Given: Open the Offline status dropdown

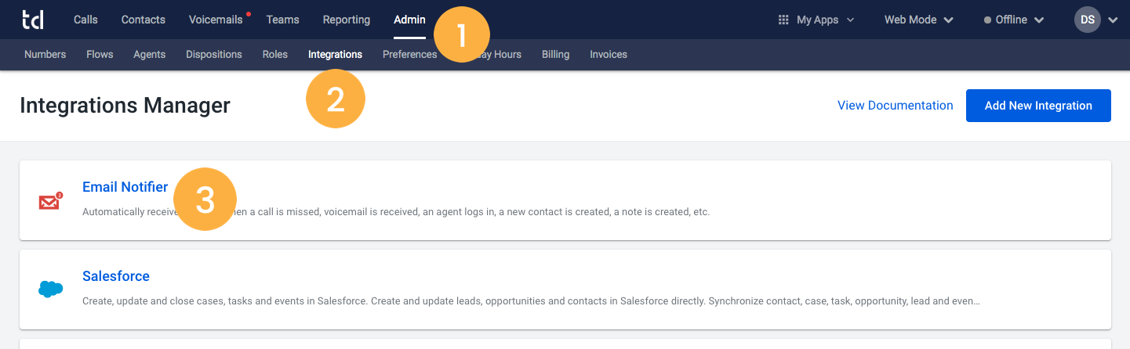Looking at the screenshot, I should (1014, 20).
